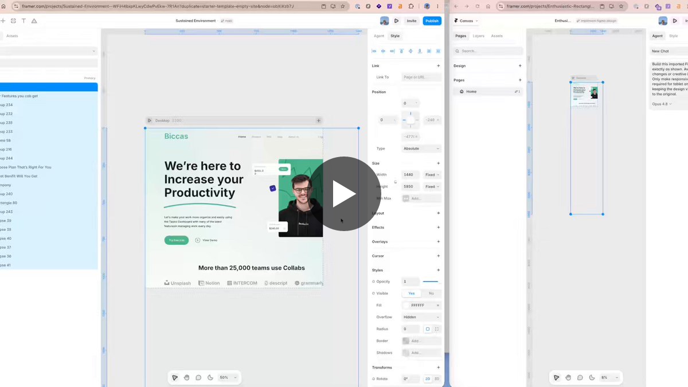
Task: Add a link with the Link plus icon
Action: point(439,66)
